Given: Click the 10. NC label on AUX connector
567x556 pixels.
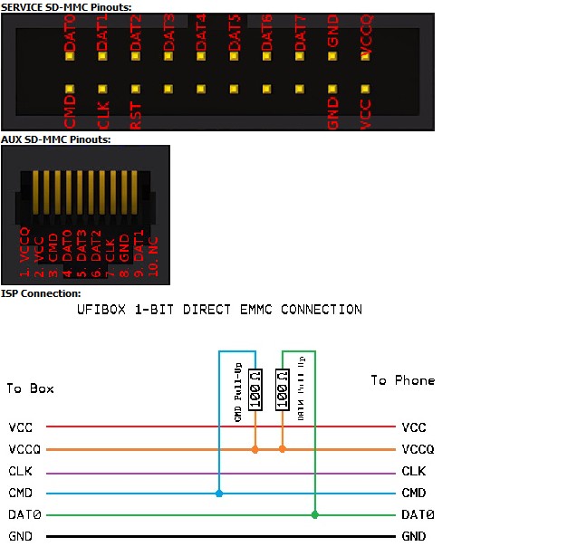Looking at the screenshot, I should coord(153,256).
